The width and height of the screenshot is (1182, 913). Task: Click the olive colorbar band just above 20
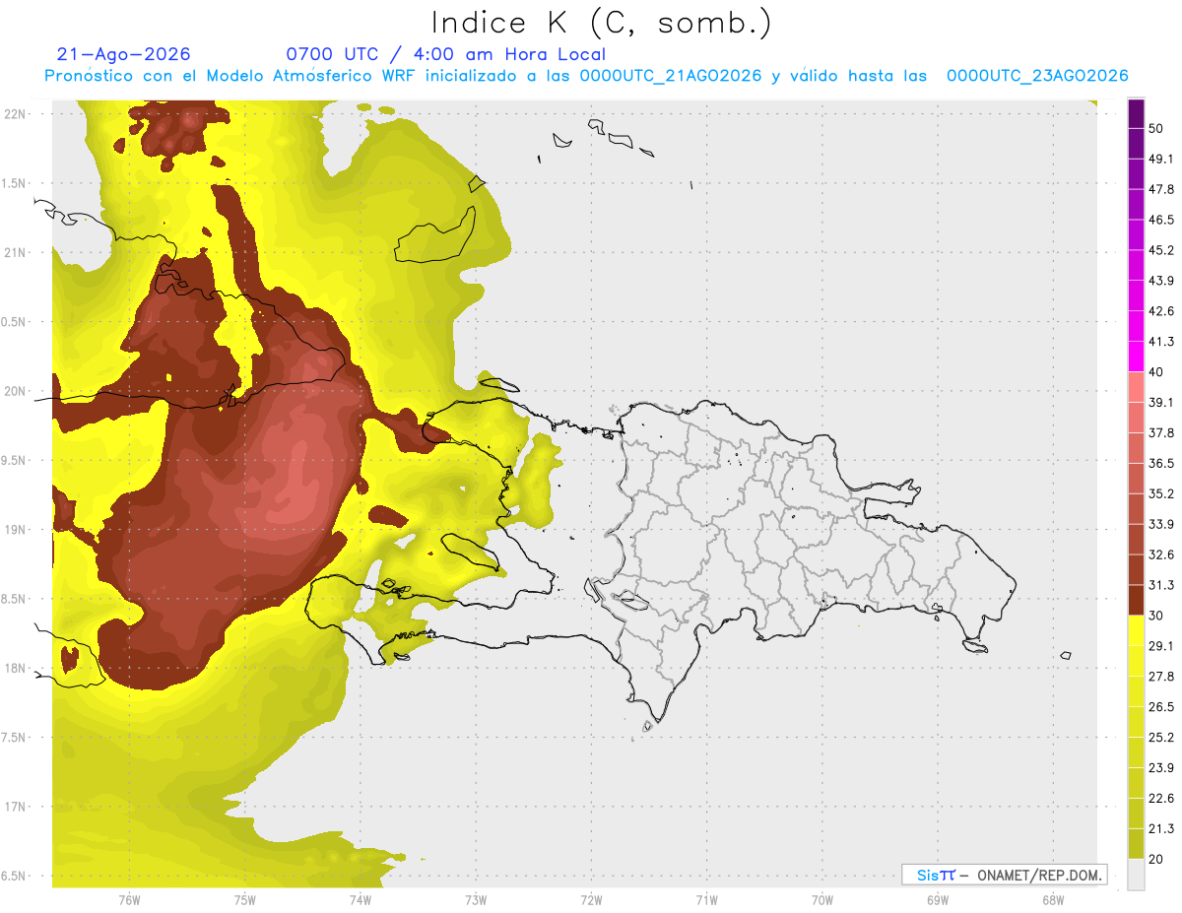click(1136, 843)
